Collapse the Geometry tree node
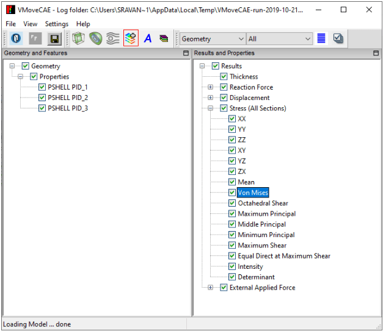 [x=12, y=66]
